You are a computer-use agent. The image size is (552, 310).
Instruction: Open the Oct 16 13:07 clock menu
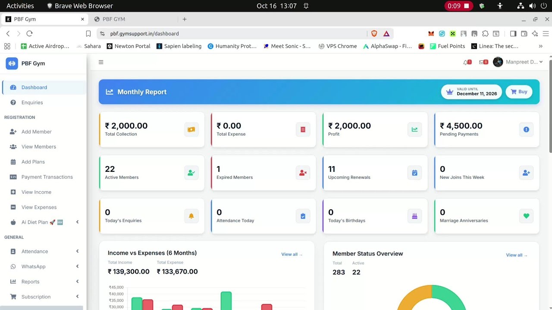click(276, 6)
